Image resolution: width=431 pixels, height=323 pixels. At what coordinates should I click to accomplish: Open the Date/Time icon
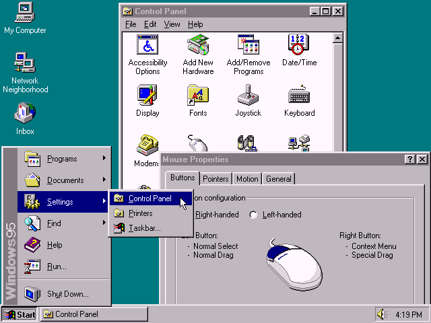click(x=299, y=45)
